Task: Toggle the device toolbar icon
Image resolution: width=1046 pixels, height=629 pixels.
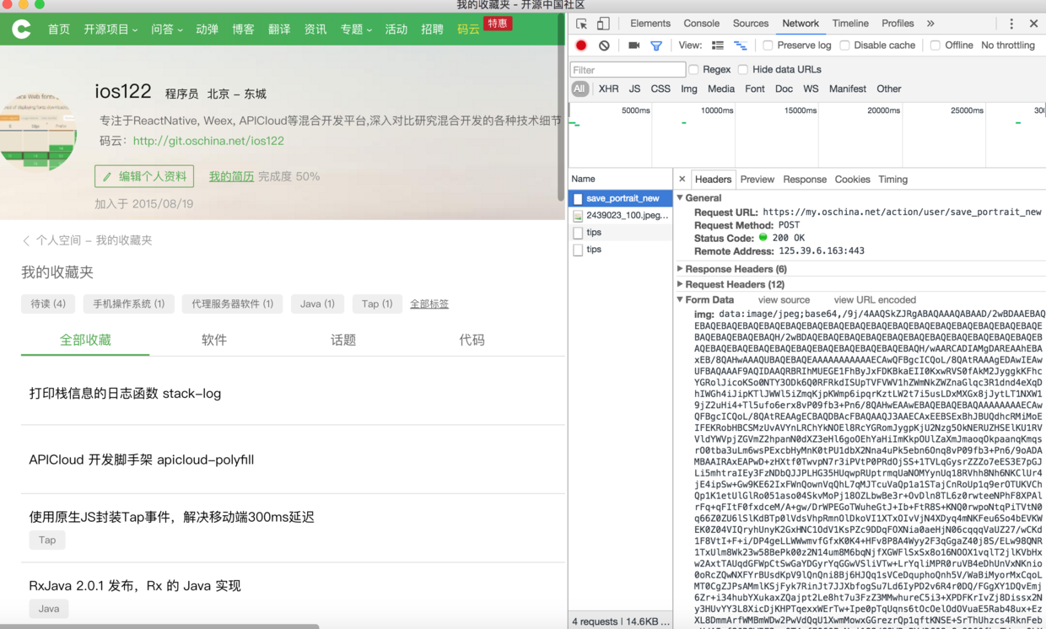Action: pos(603,24)
